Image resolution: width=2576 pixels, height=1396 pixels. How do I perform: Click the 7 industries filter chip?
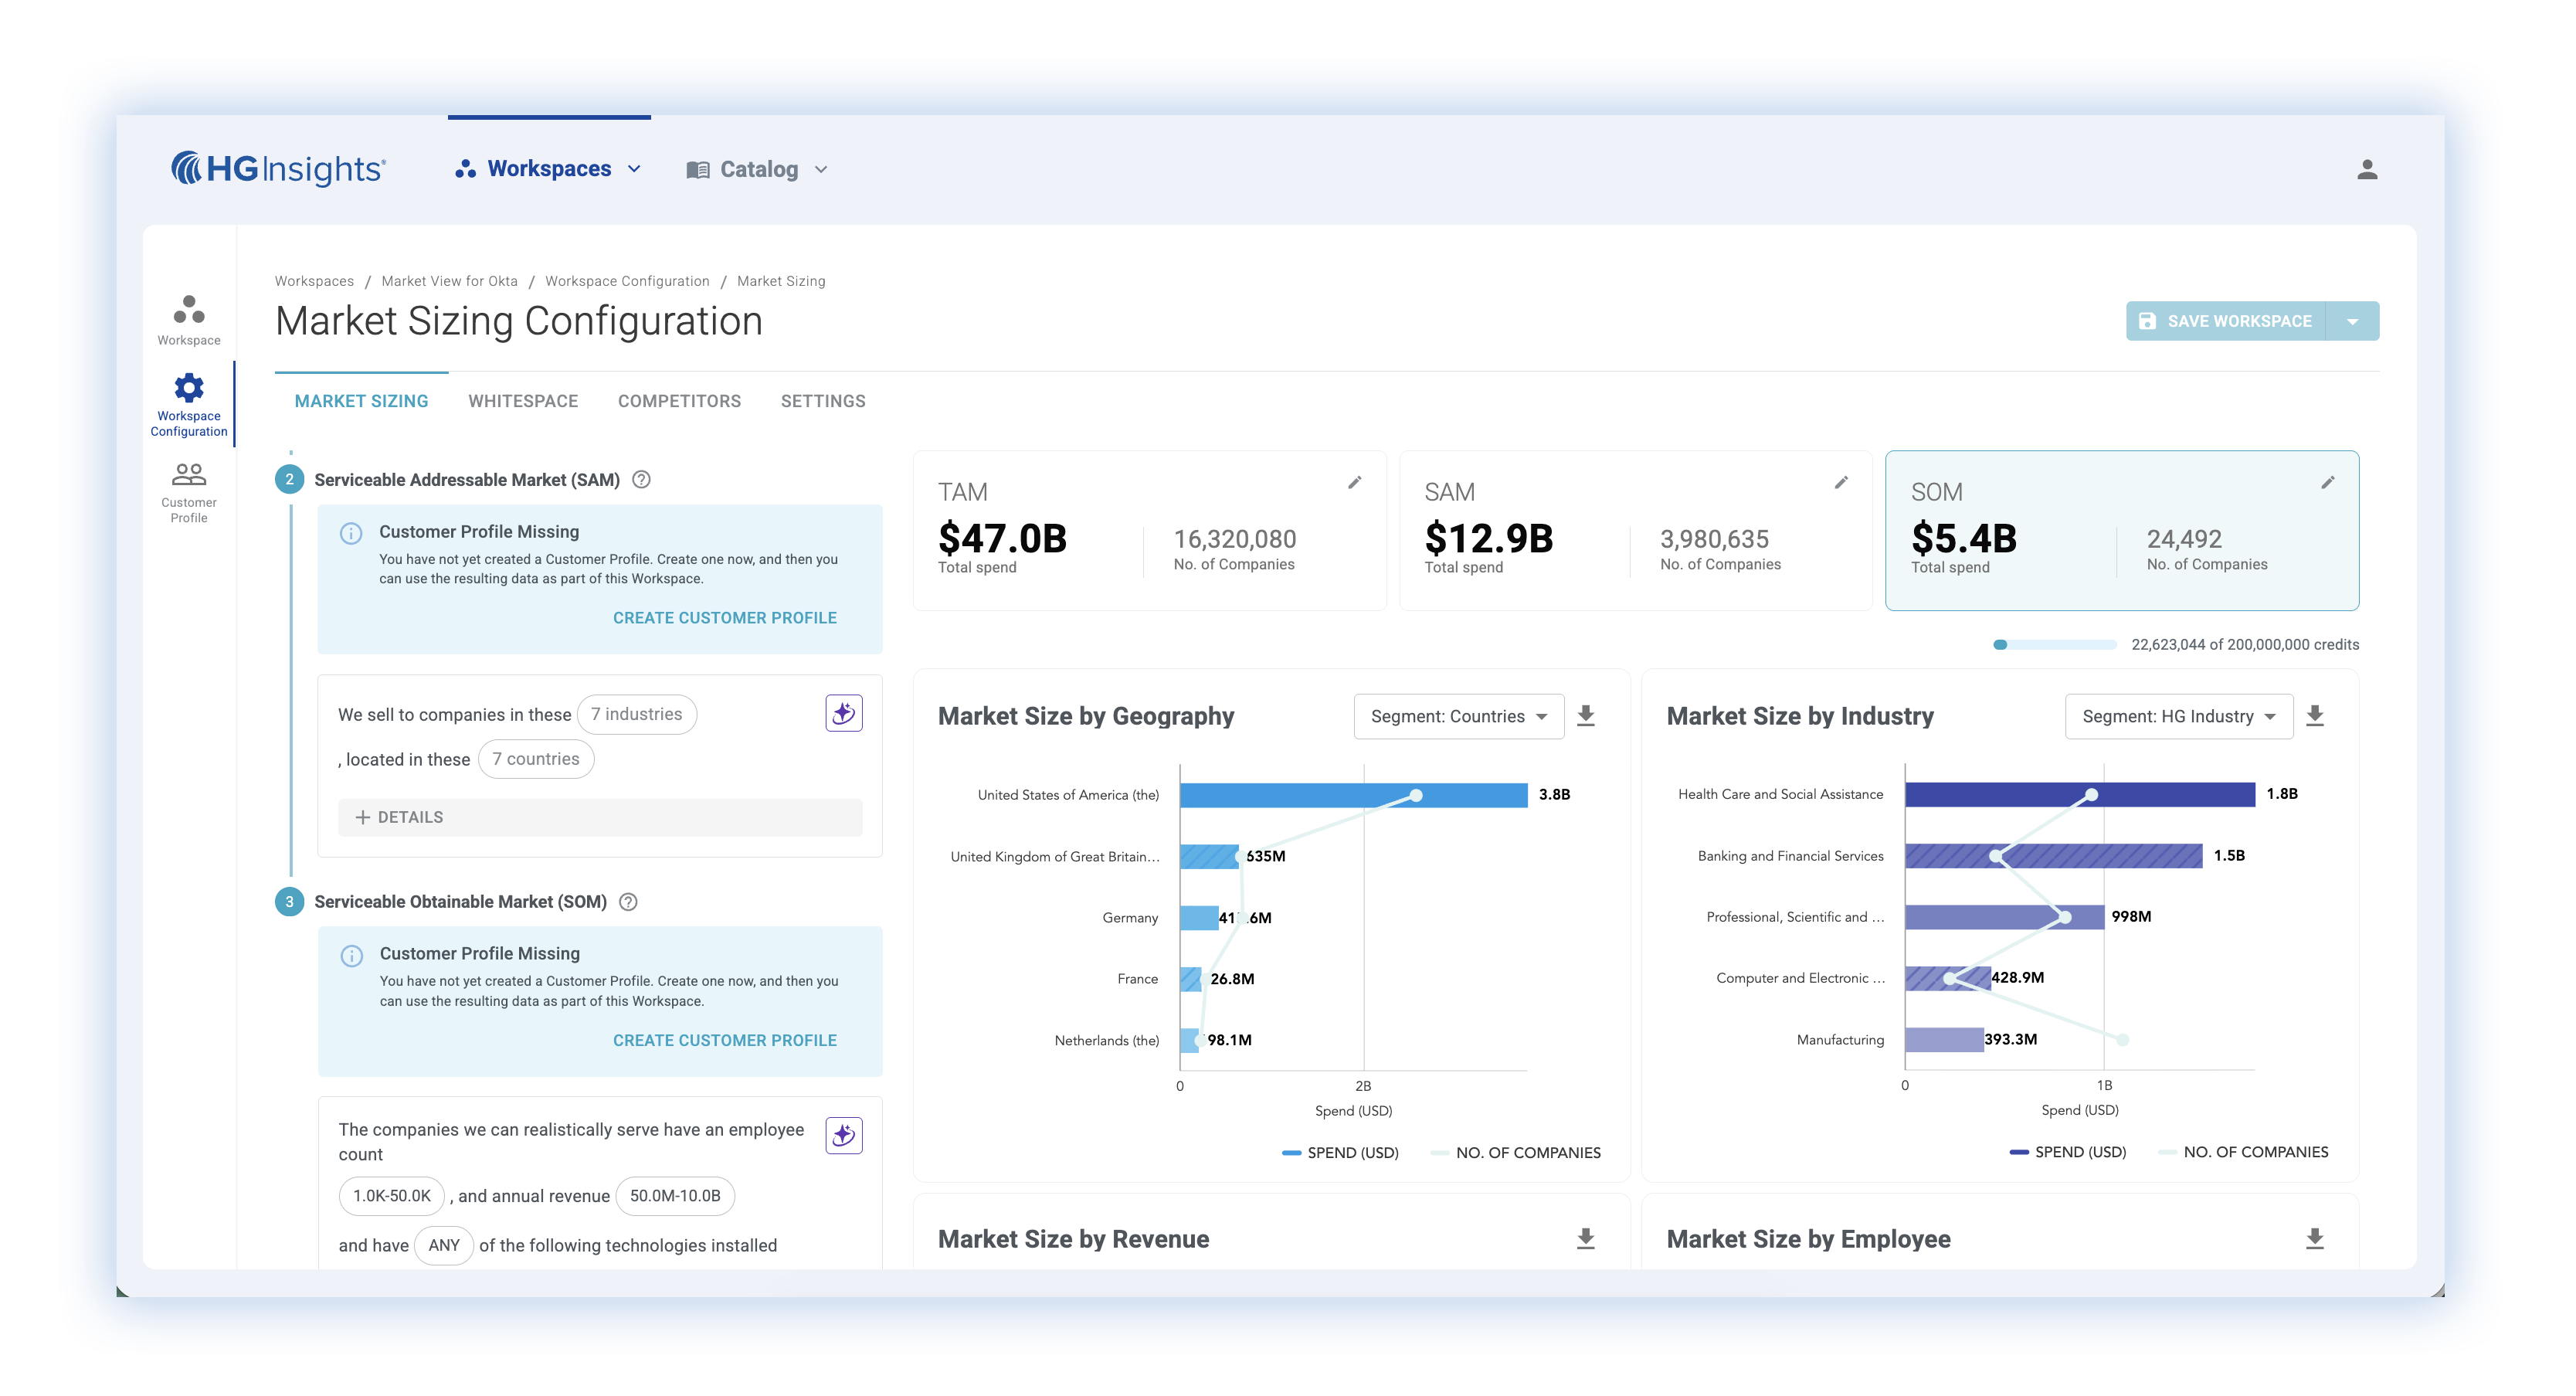pos(636,714)
